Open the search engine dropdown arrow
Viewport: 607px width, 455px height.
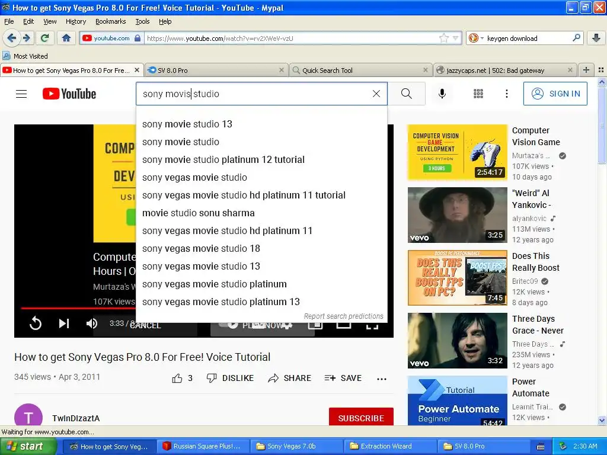[x=482, y=38]
